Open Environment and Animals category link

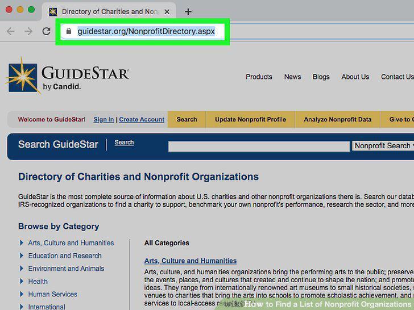point(67,269)
